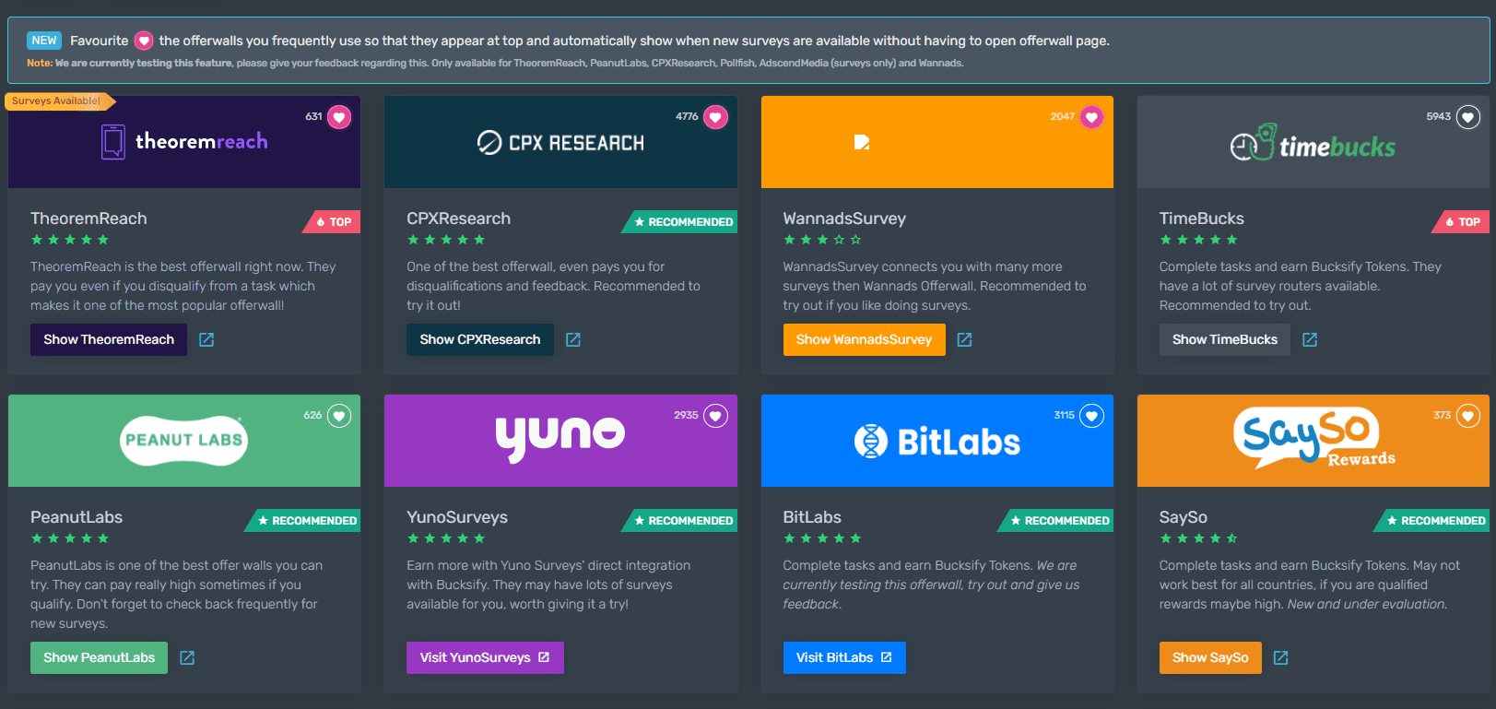The height and width of the screenshot is (709, 1496).
Task: Open PeanutLabs external link icon
Action: 187,657
